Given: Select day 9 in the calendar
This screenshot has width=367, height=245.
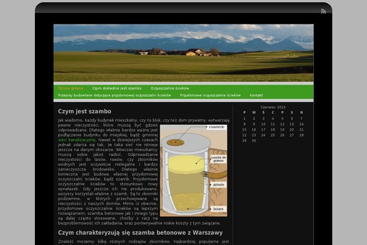Looking at the screenshot, I should [x=254, y=124].
